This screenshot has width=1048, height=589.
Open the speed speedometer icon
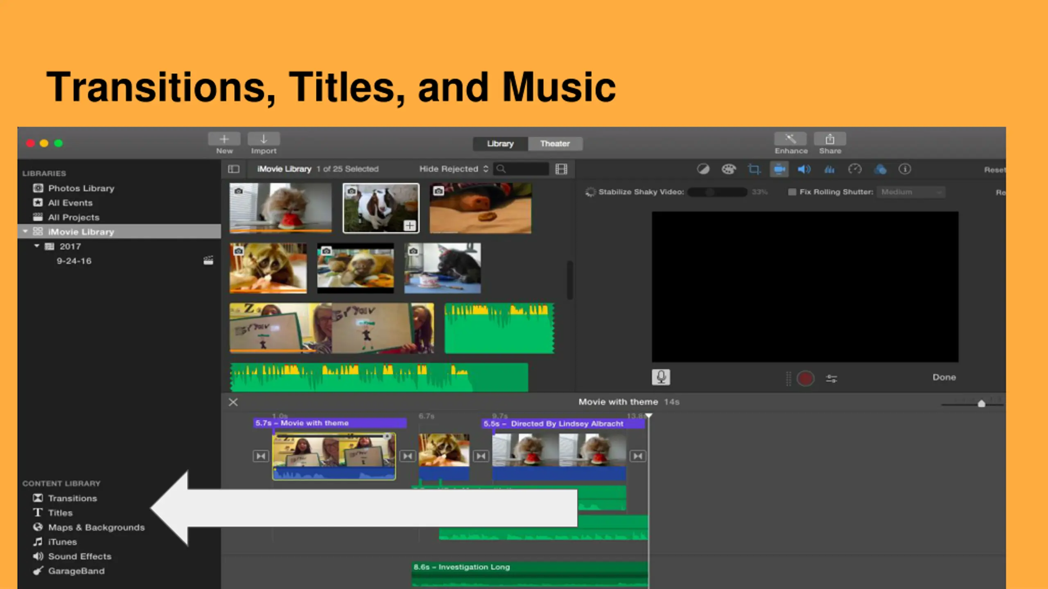855,169
